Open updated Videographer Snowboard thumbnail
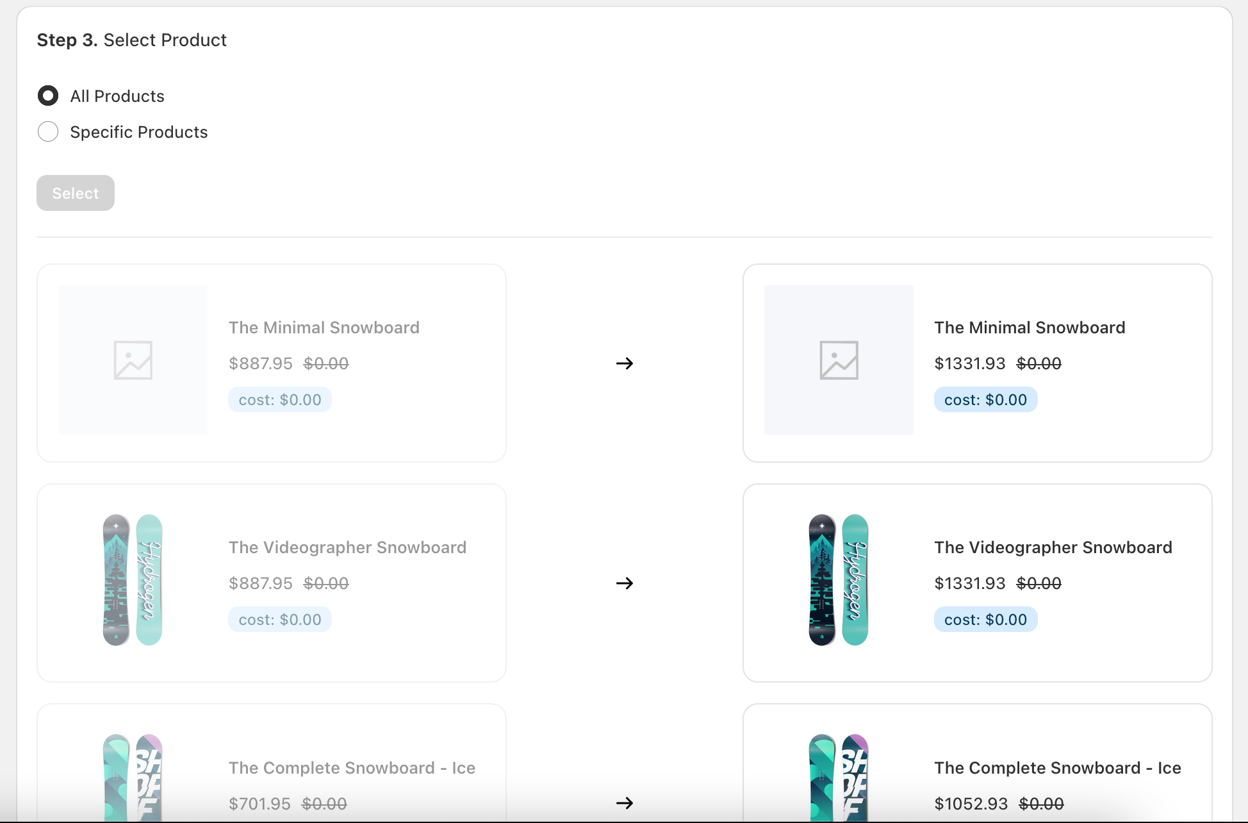The image size is (1248, 823). [x=839, y=580]
